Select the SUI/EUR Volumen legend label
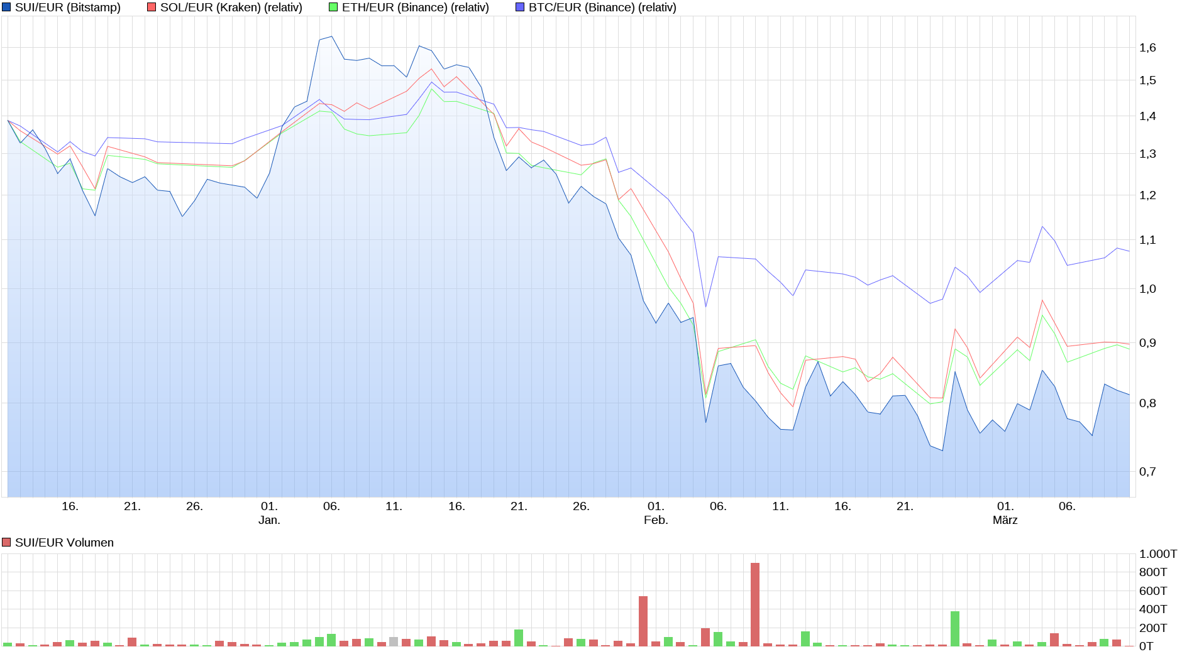The height and width of the screenshot is (659, 1182). [64, 542]
